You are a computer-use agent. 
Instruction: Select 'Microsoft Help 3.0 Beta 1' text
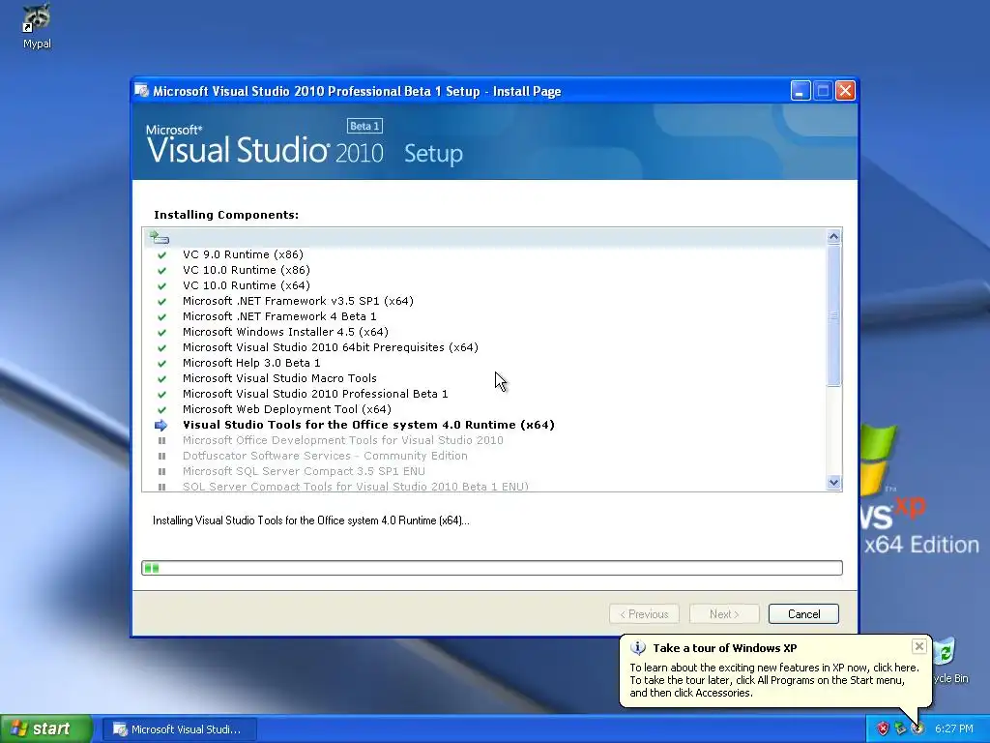click(x=251, y=364)
